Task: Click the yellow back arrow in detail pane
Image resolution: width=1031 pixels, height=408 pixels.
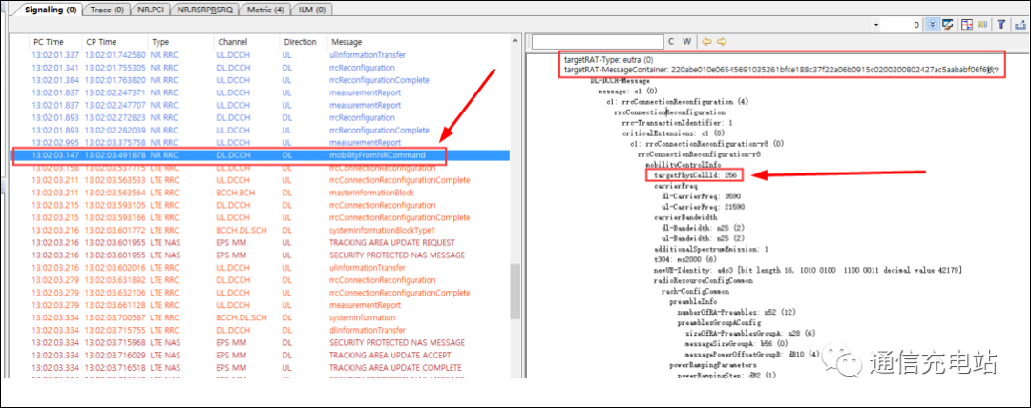Action: (x=706, y=41)
